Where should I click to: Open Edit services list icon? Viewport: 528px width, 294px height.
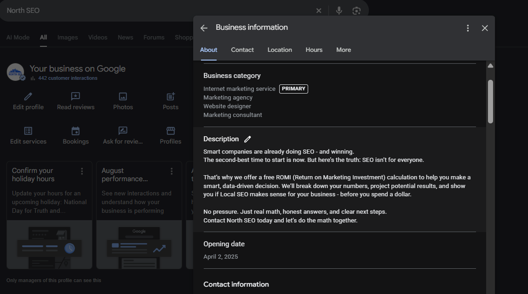pyautogui.click(x=29, y=131)
